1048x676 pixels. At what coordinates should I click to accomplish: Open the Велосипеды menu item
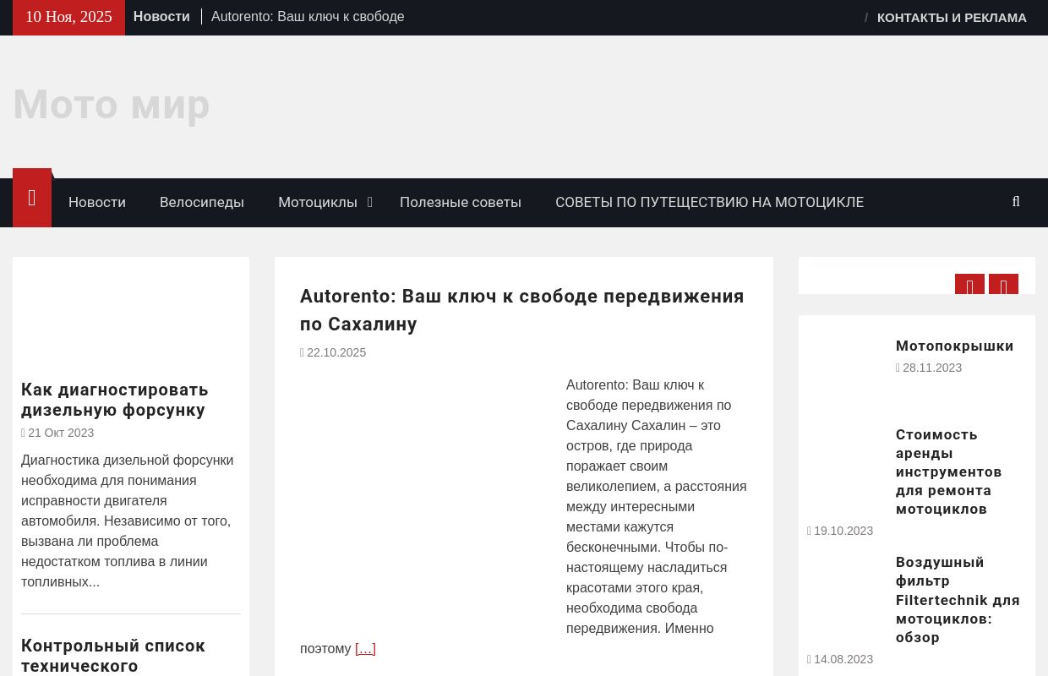coord(201,203)
